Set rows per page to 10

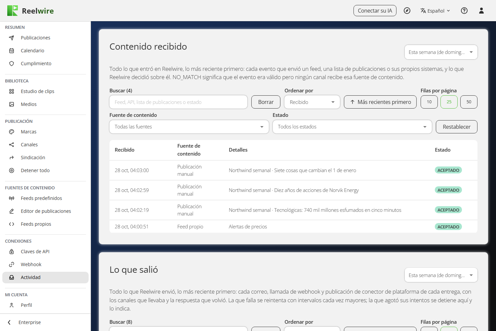click(x=429, y=102)
